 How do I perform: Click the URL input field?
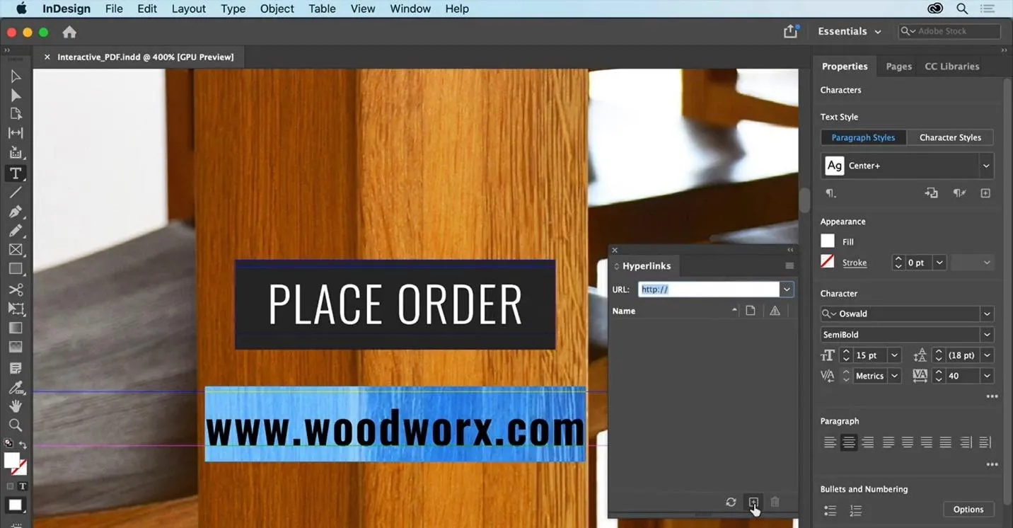tap(709, 289)
